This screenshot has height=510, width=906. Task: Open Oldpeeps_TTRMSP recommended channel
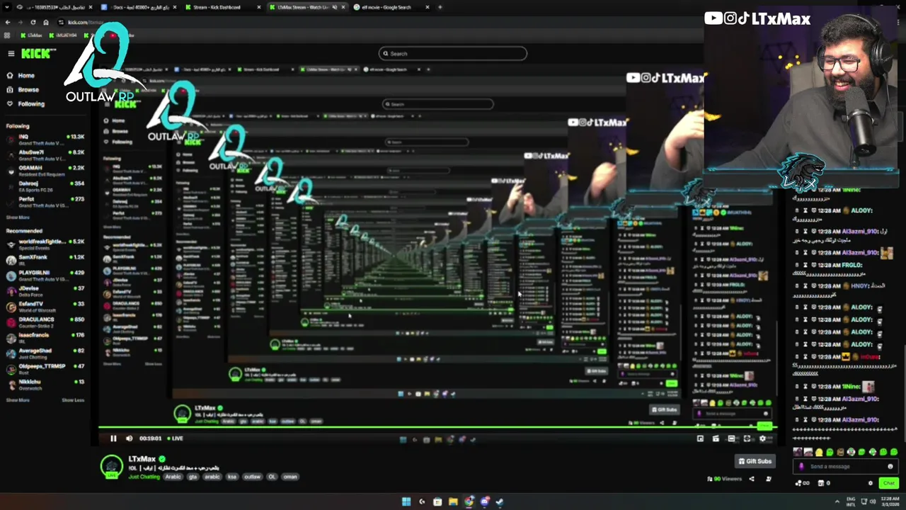pyautogui.click(x=45, y=368)
